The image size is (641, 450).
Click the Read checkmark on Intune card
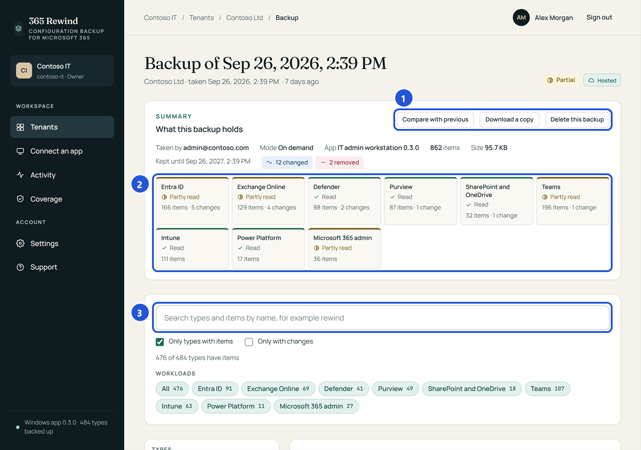coord(164,248)
